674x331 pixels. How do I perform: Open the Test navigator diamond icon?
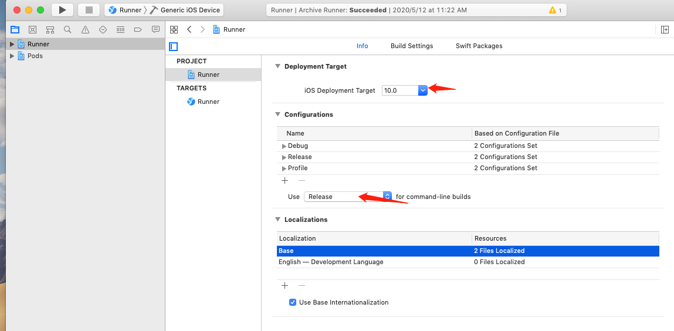[x=103, y=30]
